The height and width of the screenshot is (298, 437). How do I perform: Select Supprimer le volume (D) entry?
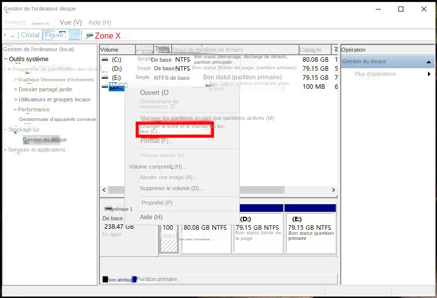coord(171,188)
